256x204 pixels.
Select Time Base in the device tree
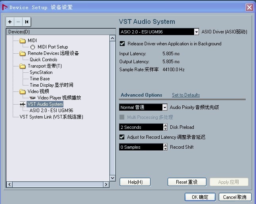point(40,79)
